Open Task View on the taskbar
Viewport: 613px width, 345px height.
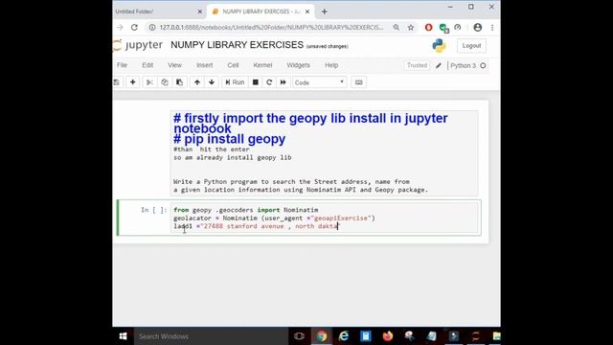(299, 336)
